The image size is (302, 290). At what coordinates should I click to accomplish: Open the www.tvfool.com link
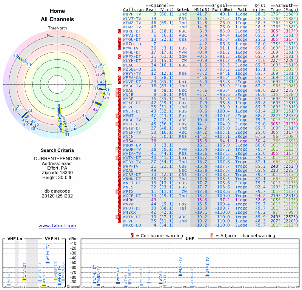[57, 226]
